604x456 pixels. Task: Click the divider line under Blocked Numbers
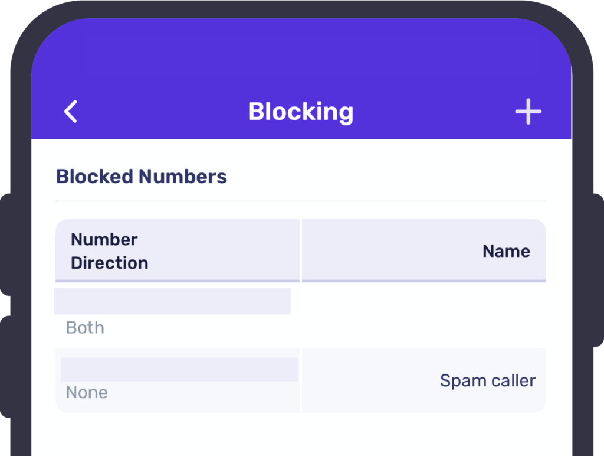301,201
